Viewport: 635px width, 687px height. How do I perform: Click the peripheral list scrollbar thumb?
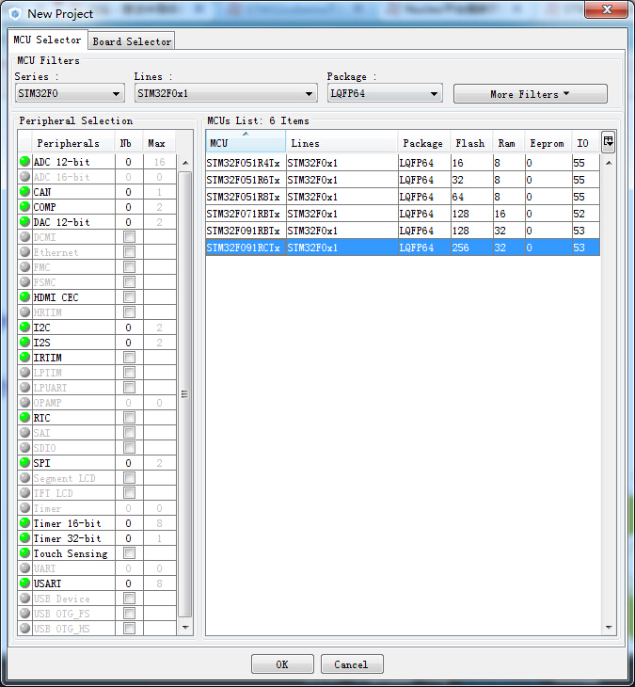(185, 394)
